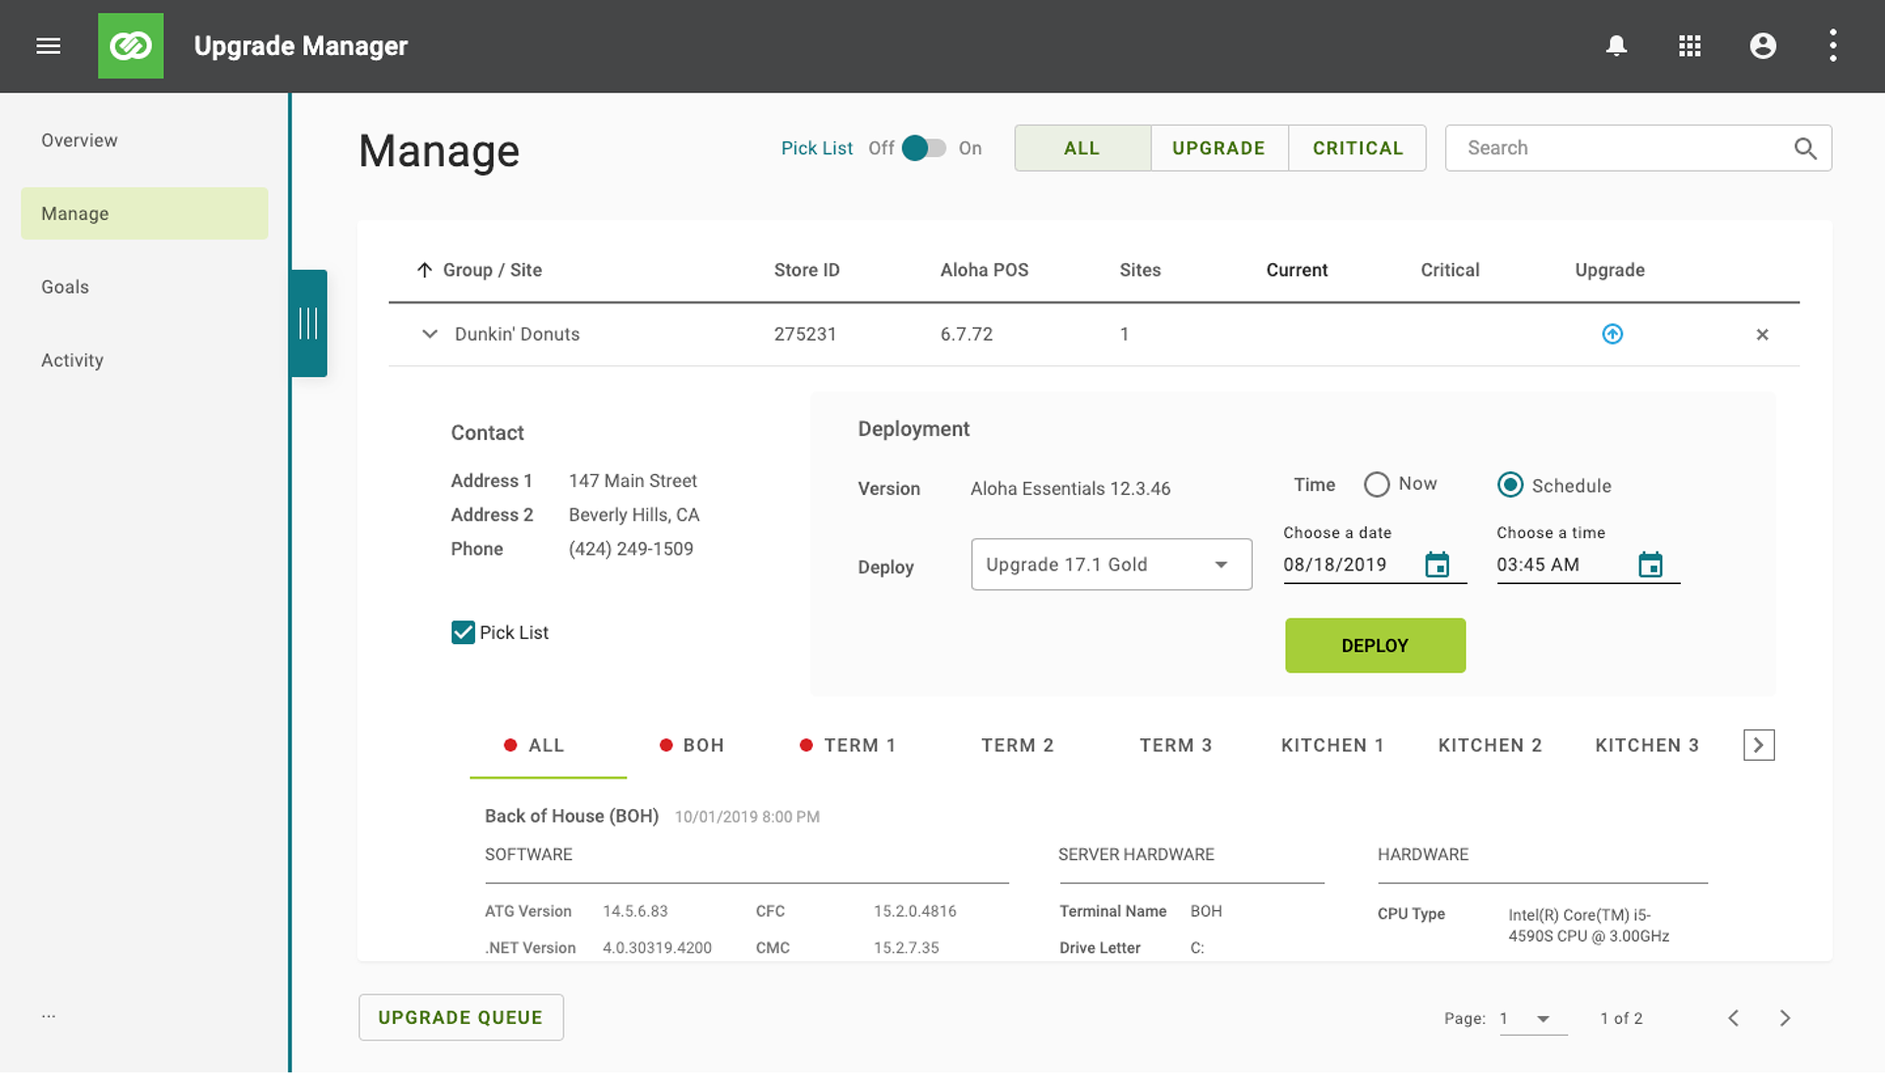Image resolution: width=1885 pixels, height=1075 pixels.
Task: Click the sidebar ellipsis at bottom
Action: tap(49, 1016)
